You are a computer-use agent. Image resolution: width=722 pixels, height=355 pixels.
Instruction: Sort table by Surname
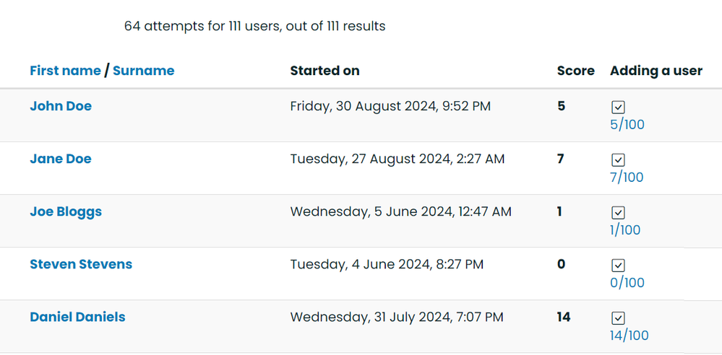pos(143,71)
